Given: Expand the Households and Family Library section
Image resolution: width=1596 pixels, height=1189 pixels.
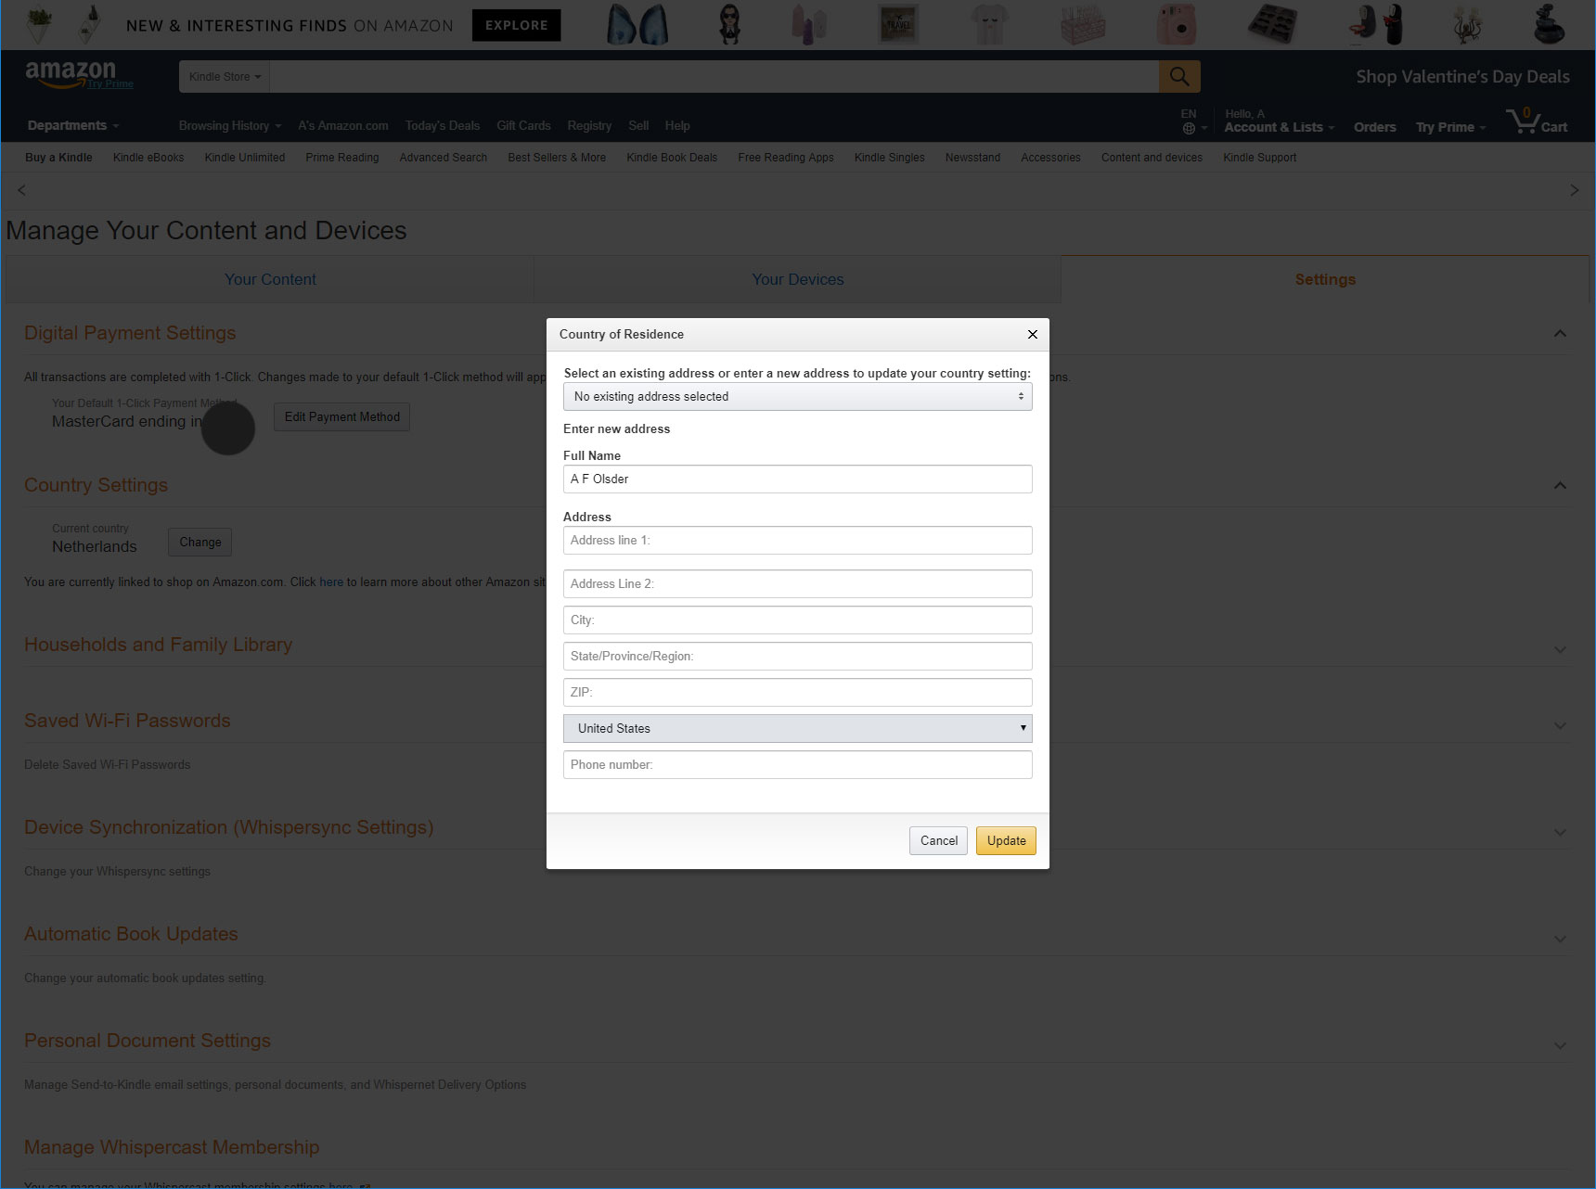Looking at the screenshot, I should coord(1560,650).
